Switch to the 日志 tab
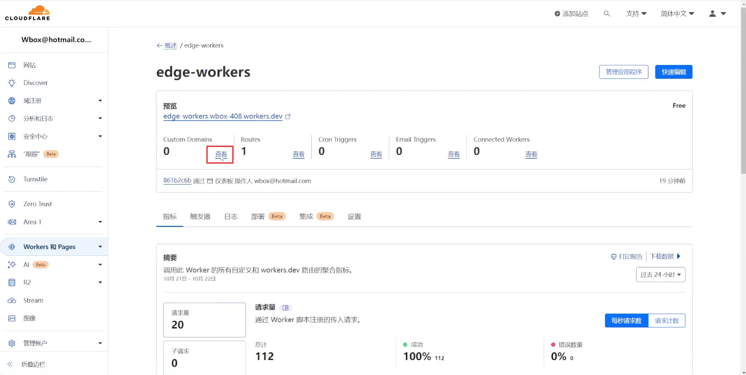 coord(231,216)
